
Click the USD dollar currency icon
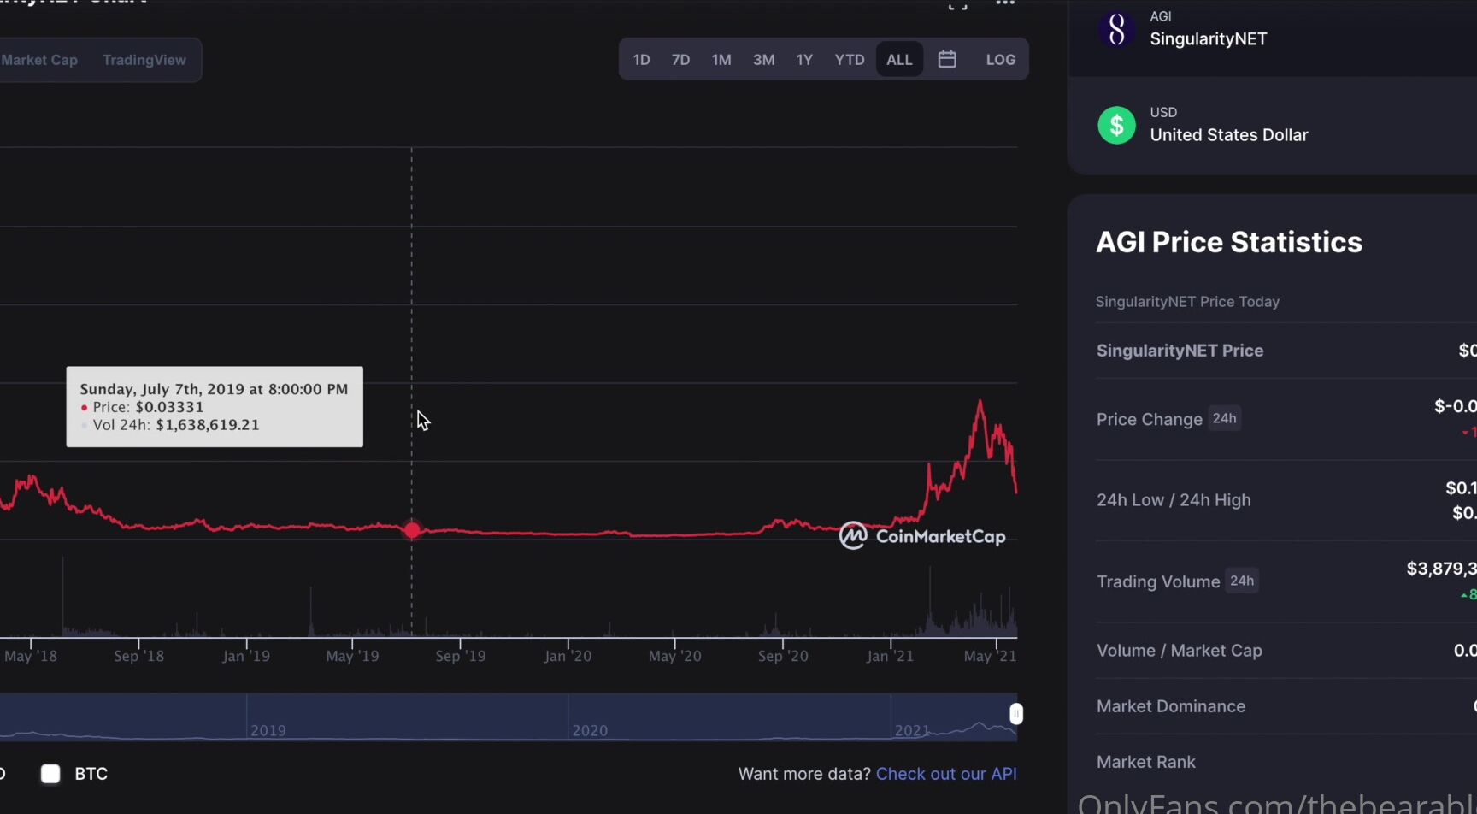point(1116,125)
